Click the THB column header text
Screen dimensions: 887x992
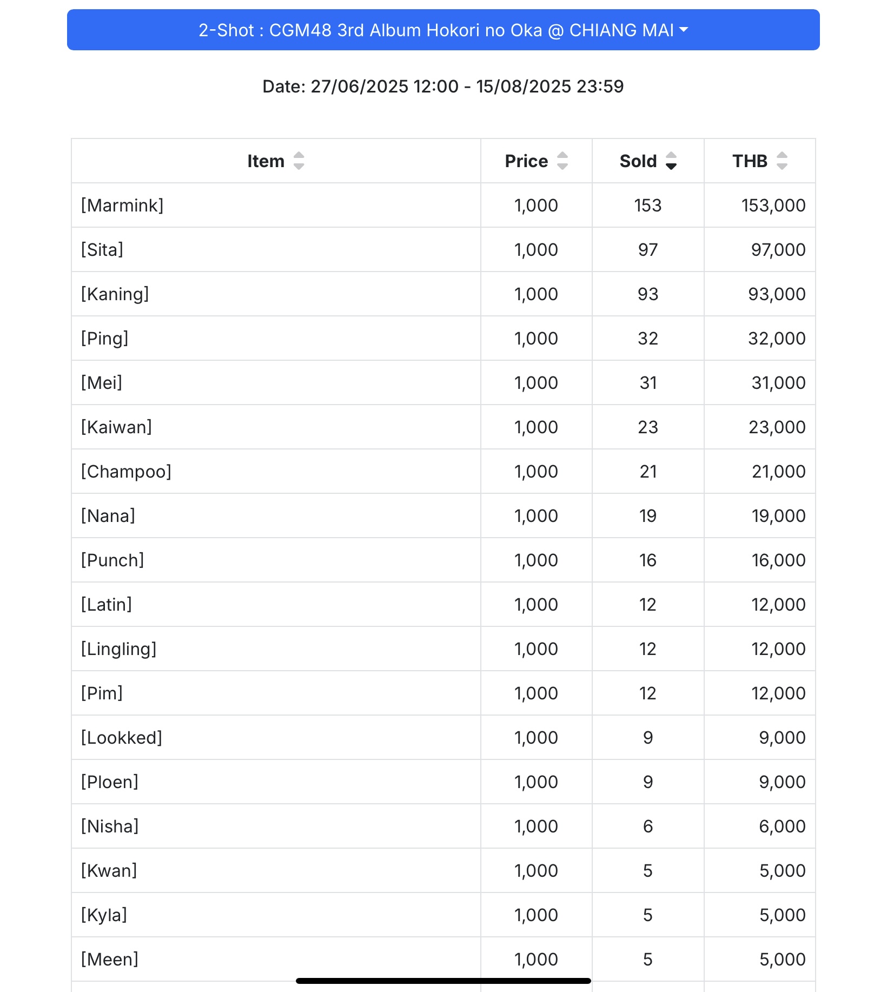[x=750, y=161]
